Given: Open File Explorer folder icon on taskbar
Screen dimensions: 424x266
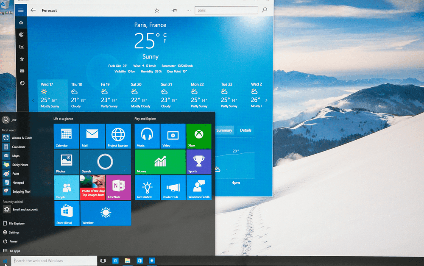Looking at the screenshot, I should pos(127,260).
